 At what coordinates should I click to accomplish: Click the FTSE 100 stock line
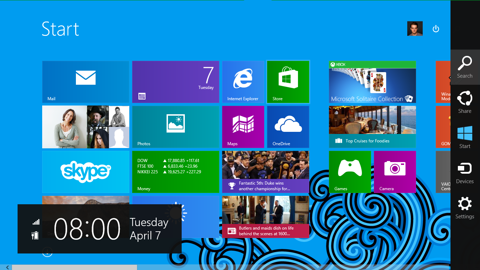coord(168,166)
